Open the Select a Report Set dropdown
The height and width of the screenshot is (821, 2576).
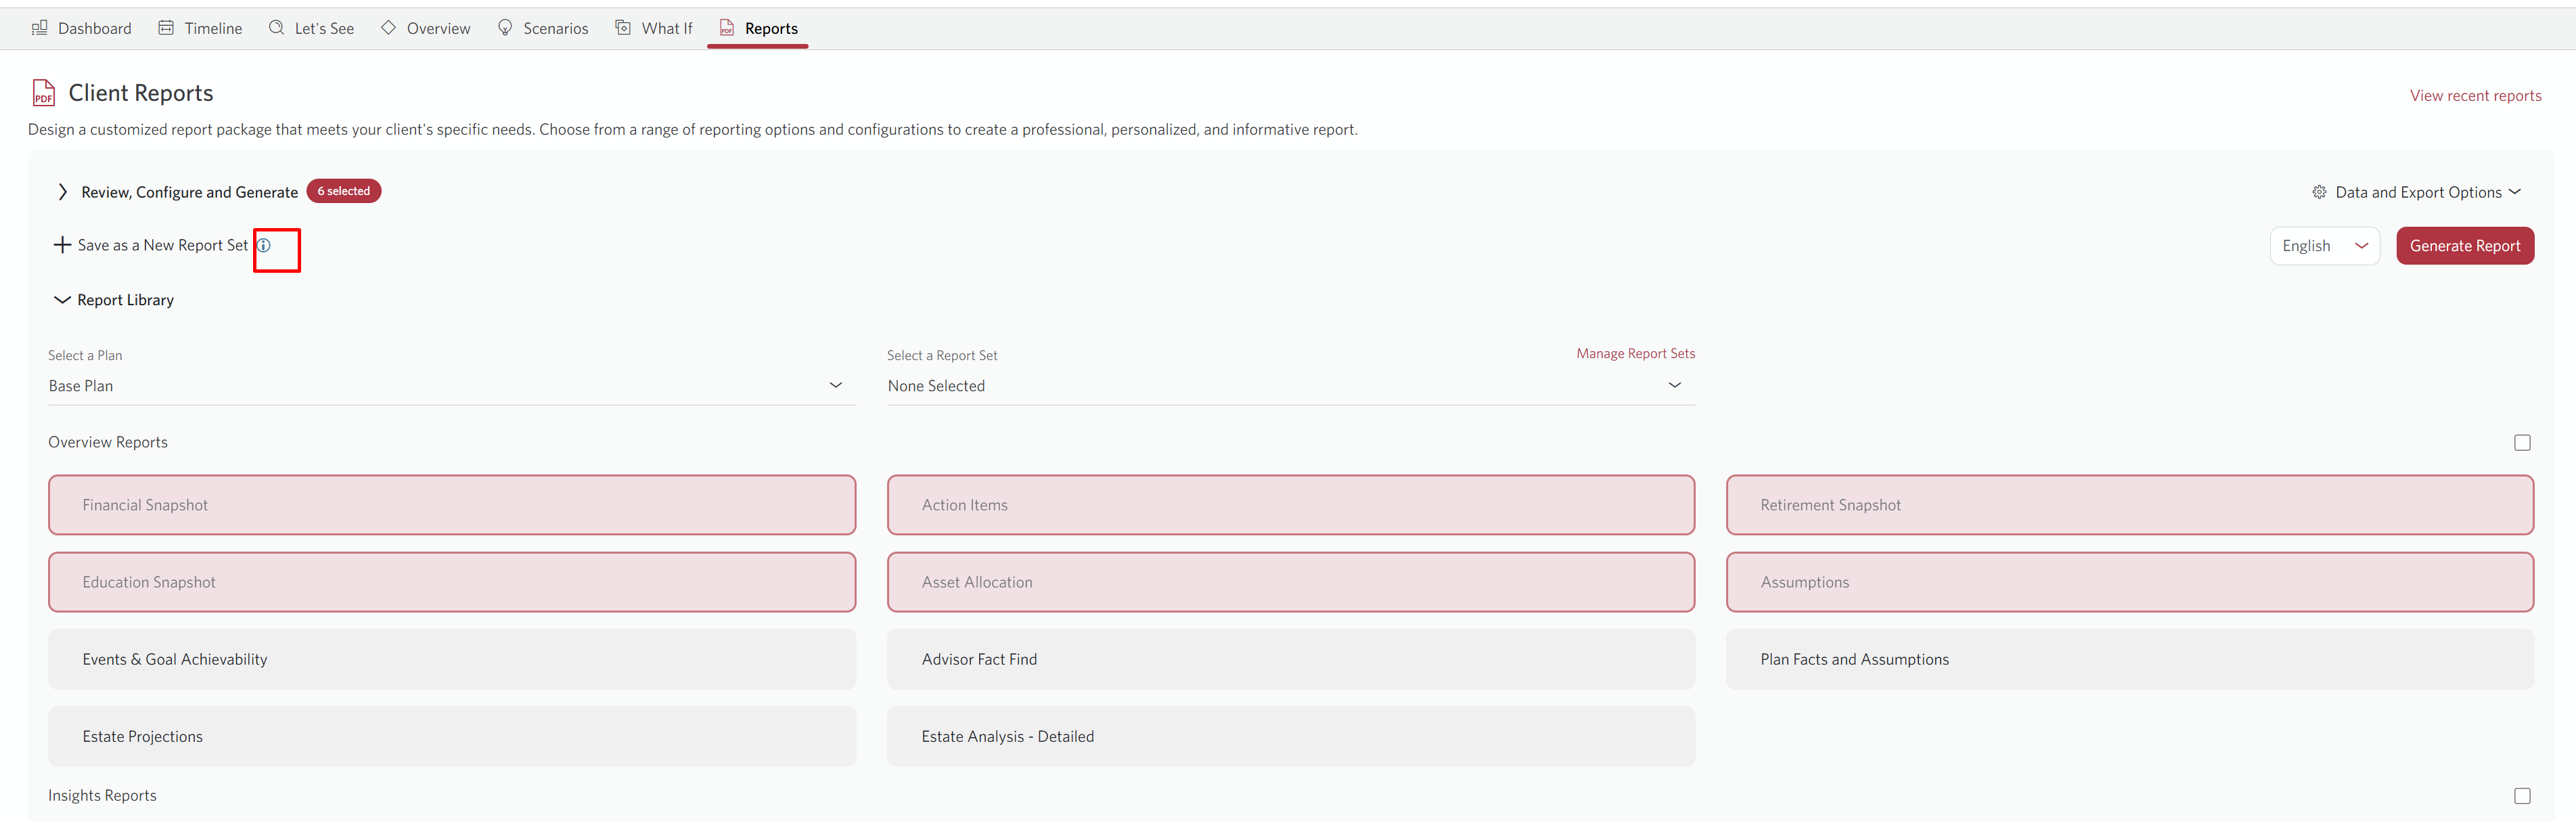tap(1290, 386)
